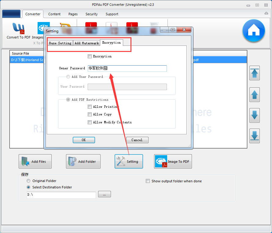Check Allow Printing restriction
This screenshot has width=272, height=233.
tap(90, 107)
